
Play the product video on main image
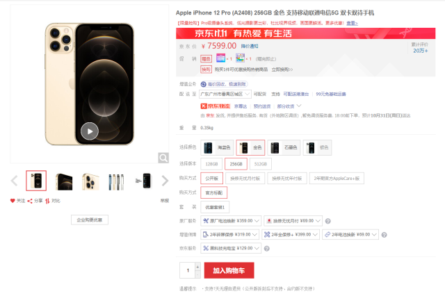tap(90, 131)
